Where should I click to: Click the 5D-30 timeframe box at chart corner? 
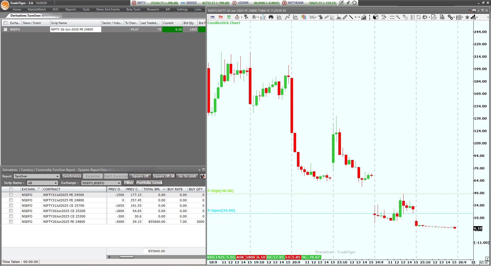tap(484, 263)
